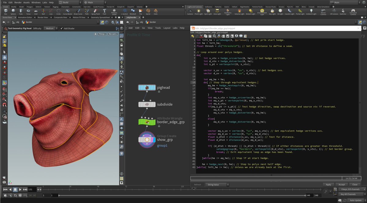Open the Difficulty Medium dropdown
The image size is (367, 203).
pyautogui.click(x=50, y=28)
